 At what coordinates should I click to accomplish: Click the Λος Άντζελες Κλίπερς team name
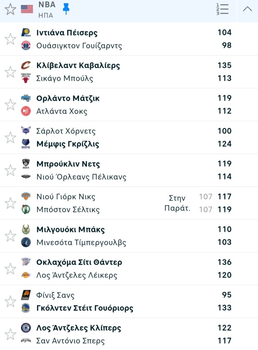[79, 328]
